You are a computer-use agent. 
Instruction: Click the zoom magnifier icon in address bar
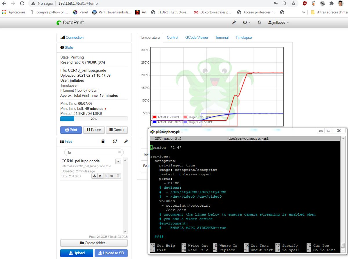tap(284, 3)
